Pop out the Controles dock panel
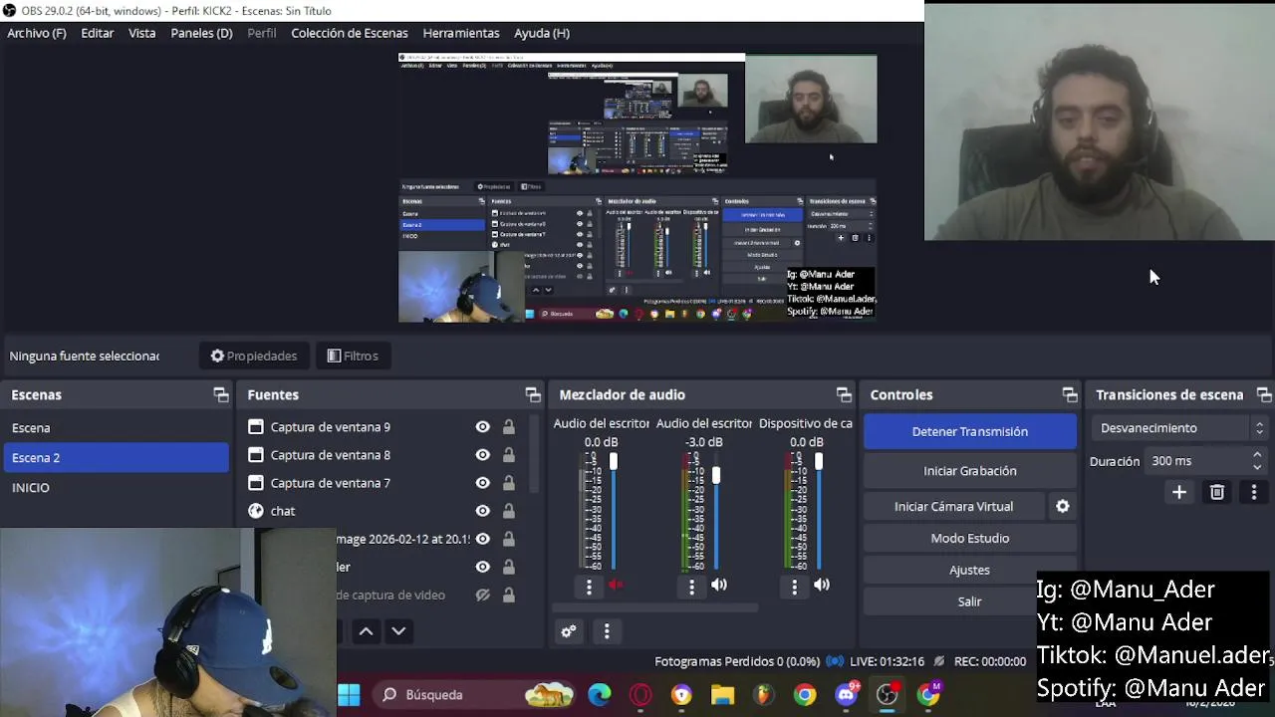Screen dimensions: 1275x717 pos(1070,395)
